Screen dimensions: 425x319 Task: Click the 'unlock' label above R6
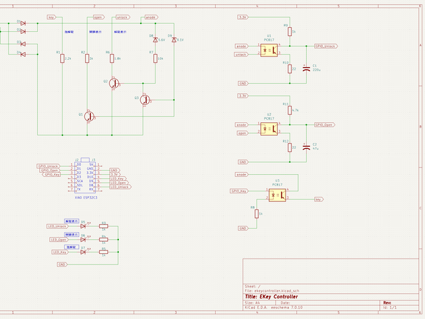click(x=122, y=17)
